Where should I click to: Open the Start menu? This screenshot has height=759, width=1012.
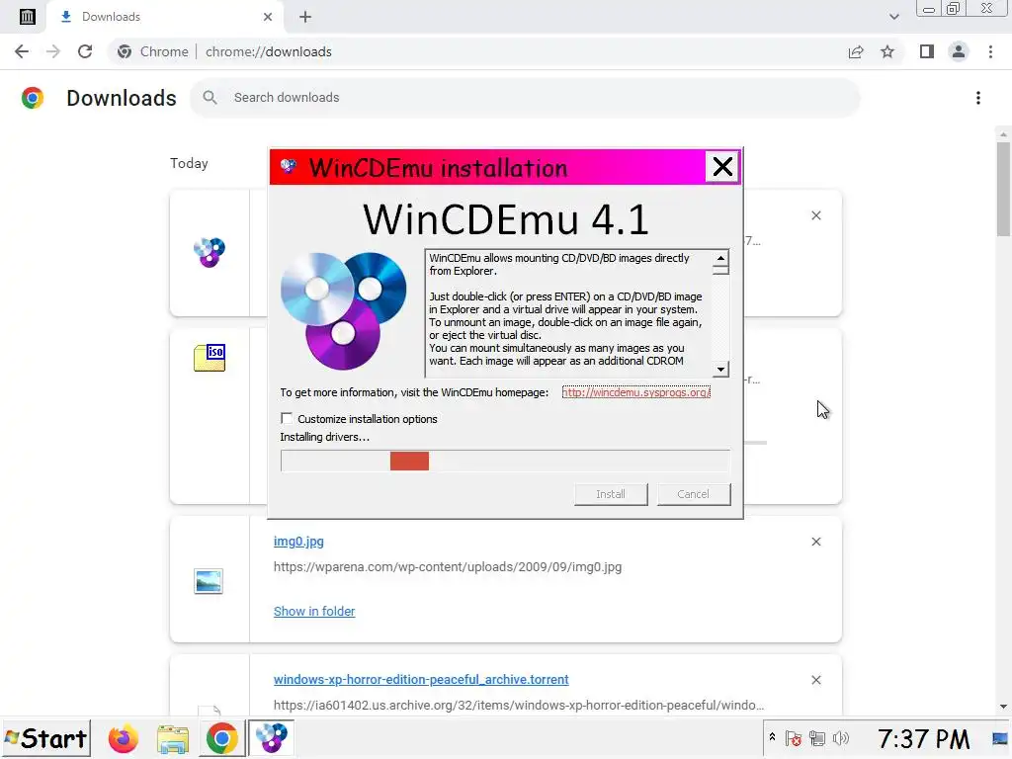point(45,739)
